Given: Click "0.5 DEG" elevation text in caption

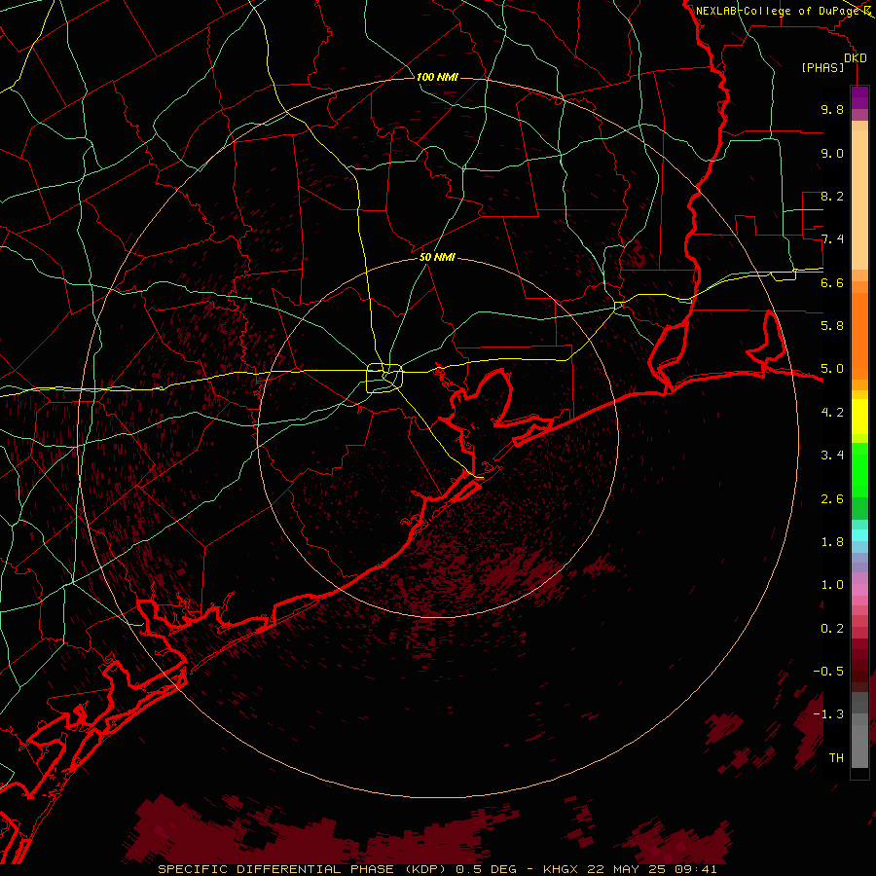Looking at the screenshot, I should tap(488, 869).
